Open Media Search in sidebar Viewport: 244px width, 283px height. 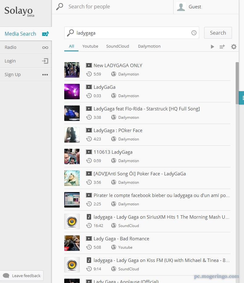click(26, 34)
